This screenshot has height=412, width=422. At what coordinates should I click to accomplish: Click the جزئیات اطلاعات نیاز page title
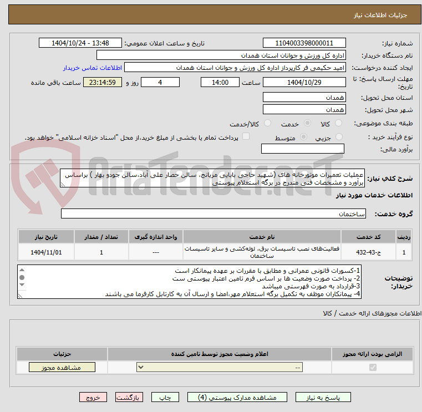(380, 15)
